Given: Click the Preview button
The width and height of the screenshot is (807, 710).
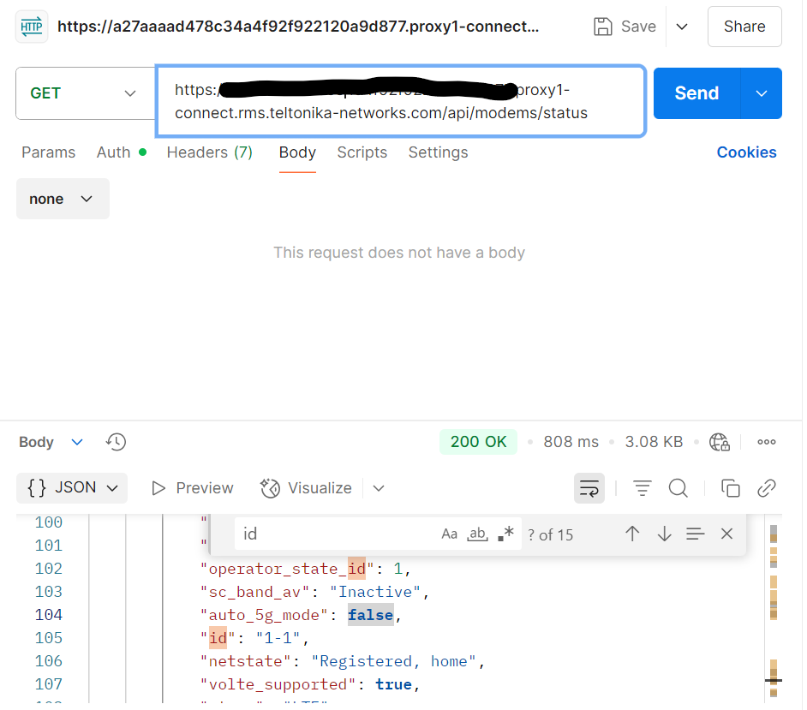Looking at the screenshot, I should point(193,487).
